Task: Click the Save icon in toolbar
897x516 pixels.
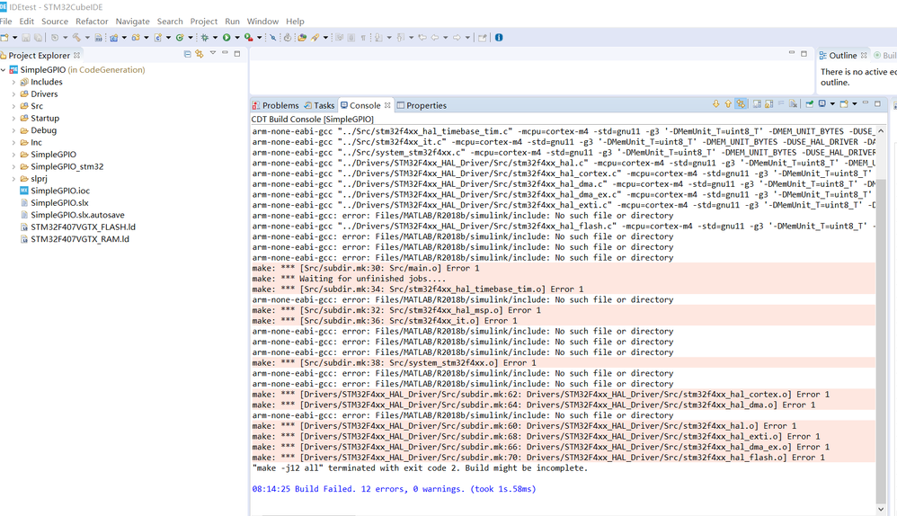Action: click(x=26, y=38)
